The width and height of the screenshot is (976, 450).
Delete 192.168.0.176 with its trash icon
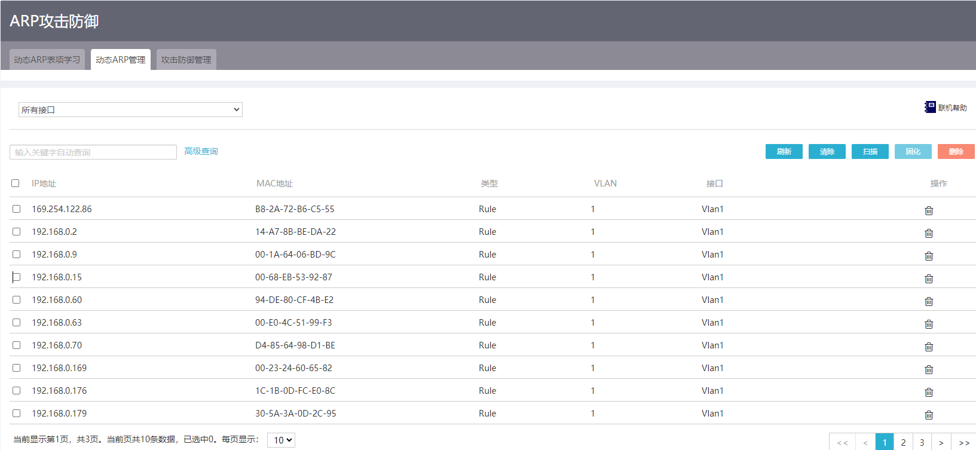point(929,392)
